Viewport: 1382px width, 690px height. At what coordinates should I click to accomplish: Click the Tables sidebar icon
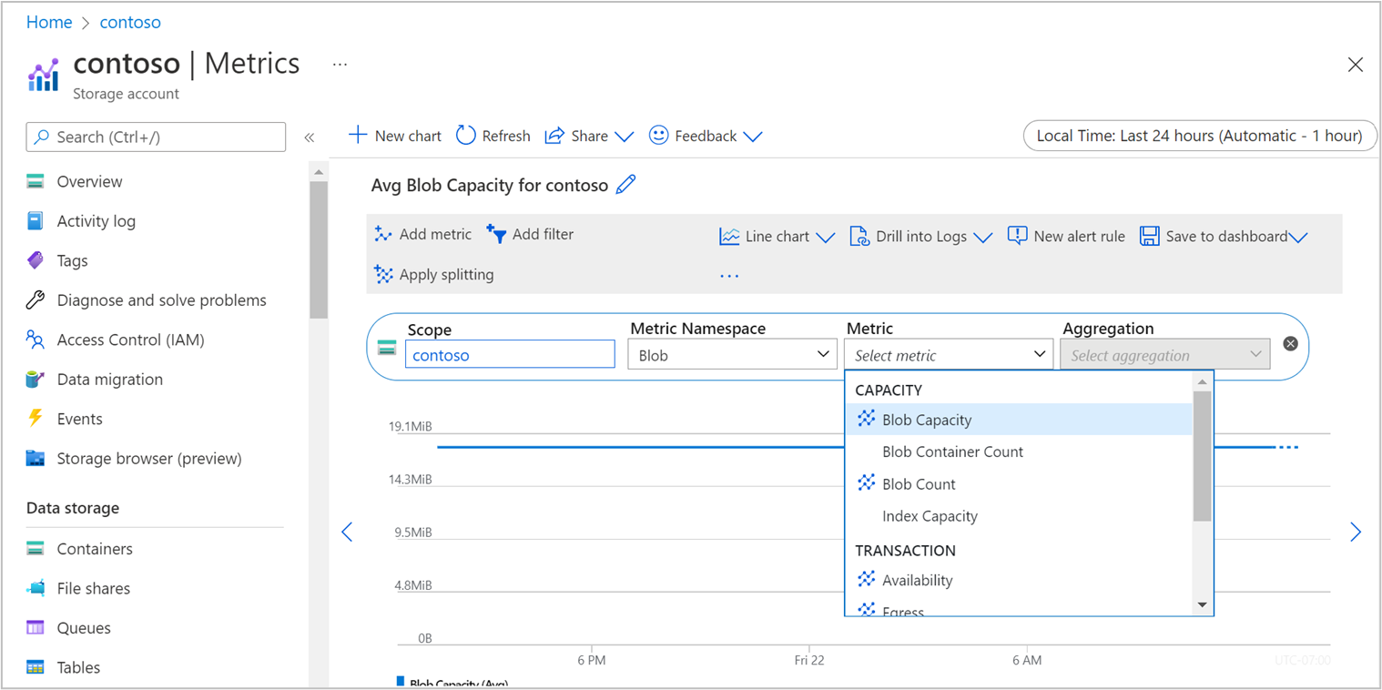coord(36,667)
